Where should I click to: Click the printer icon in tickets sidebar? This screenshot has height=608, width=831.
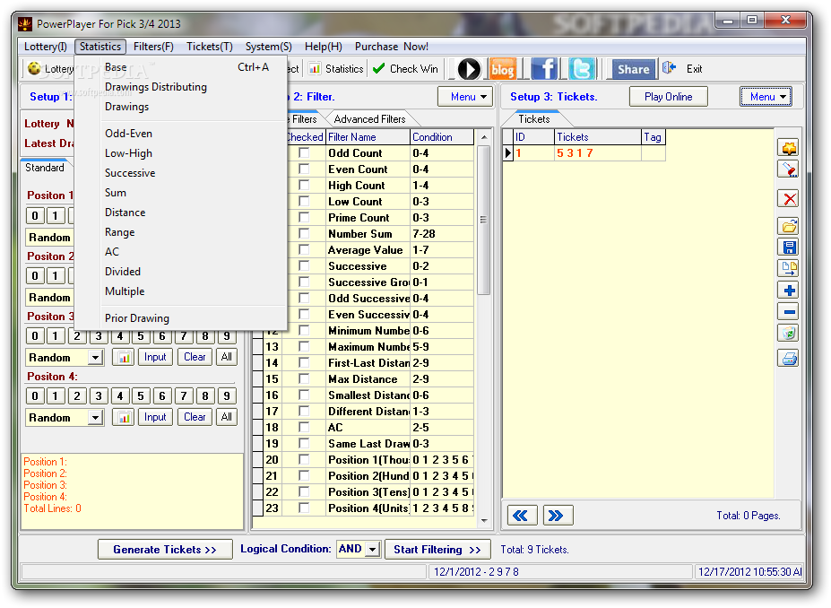[x=789, y=359]
